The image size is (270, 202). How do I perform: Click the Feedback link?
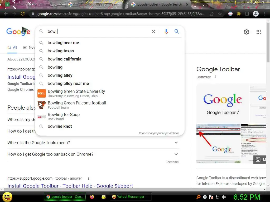tap(172, 162)
